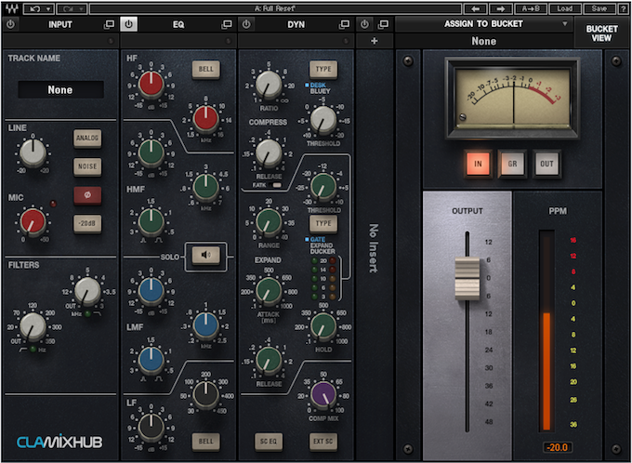Open the ASSIGN TO BUCKET dropdown
The height and width of the screenshot is (463, 632).
click(483, 24)
